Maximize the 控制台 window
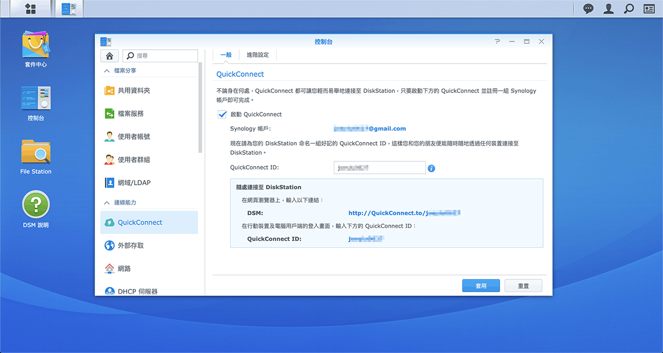The image size is (663, 353). (527, 41)
